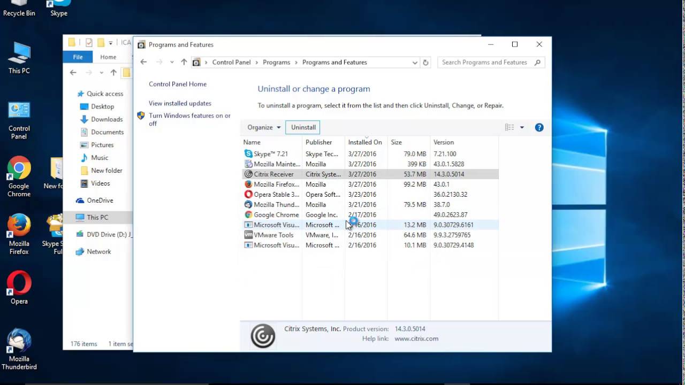Open the Organize dropdown
The width and height of the screenshot is (685, 385).
[264, 127]
